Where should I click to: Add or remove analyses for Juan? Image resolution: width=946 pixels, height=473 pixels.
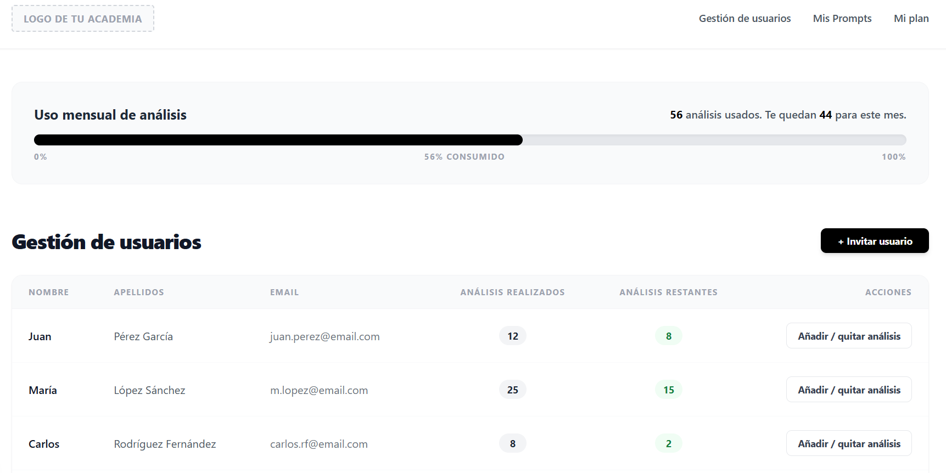[x=849, y=336]
